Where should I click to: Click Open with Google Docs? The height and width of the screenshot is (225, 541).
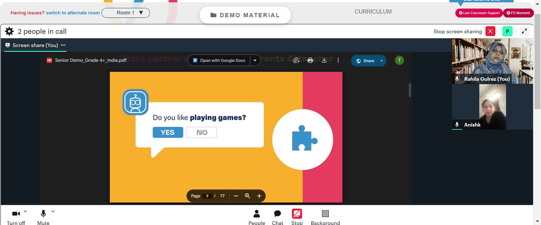pyautogui.click(x=220, y=60)
